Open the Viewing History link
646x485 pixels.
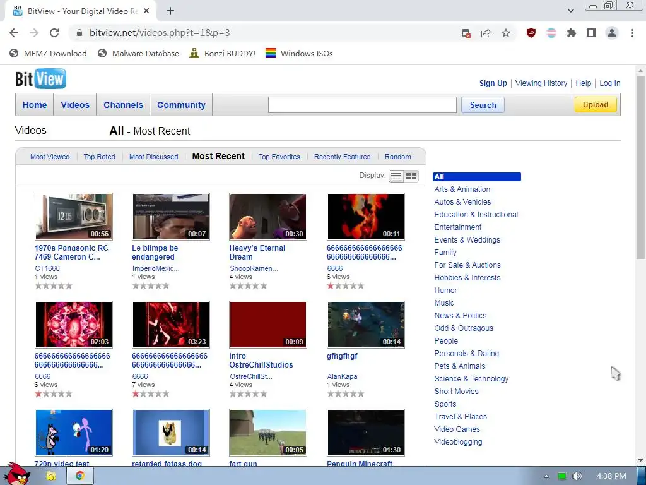point(541,83)
